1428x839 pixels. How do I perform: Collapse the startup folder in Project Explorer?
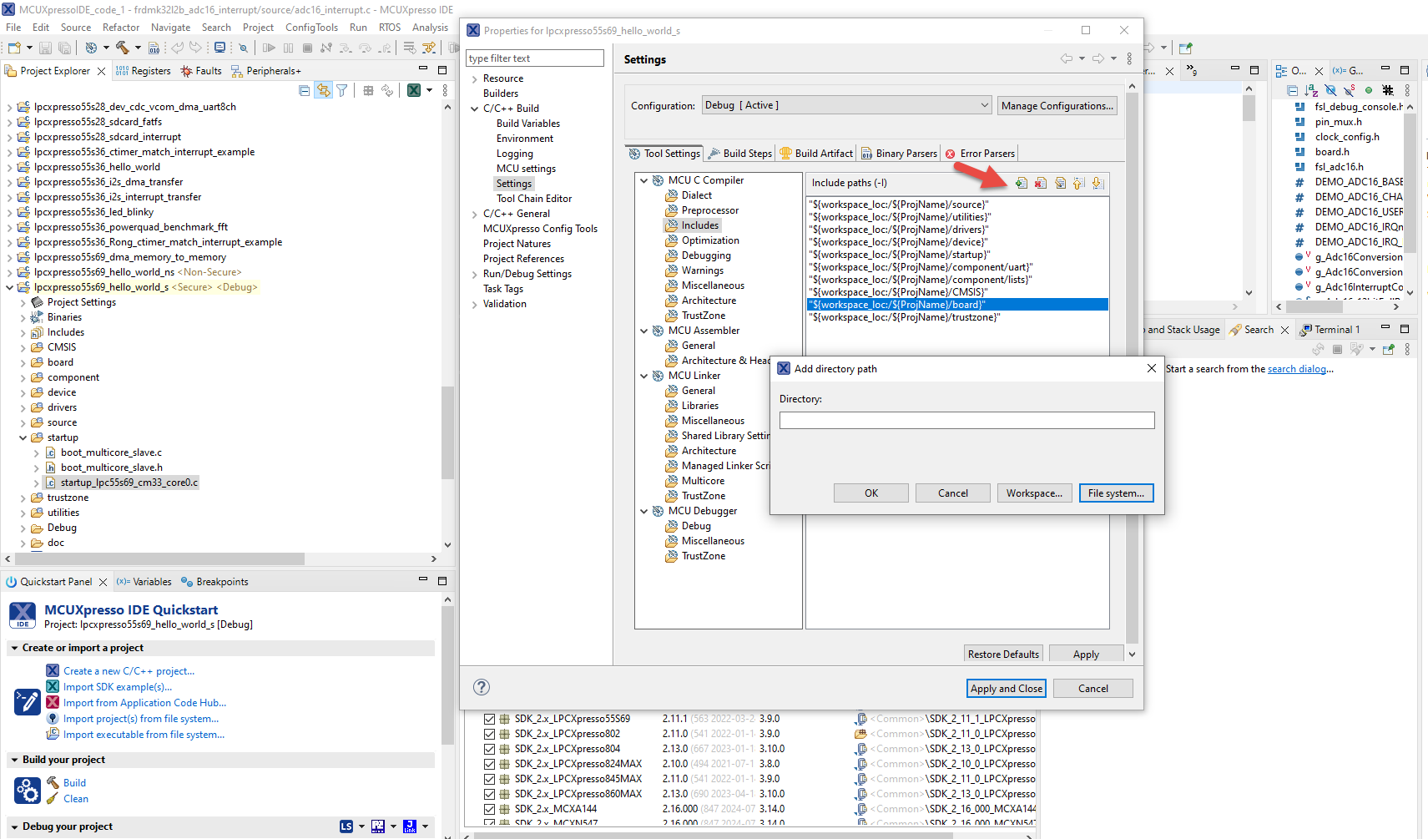click(23, 437)
